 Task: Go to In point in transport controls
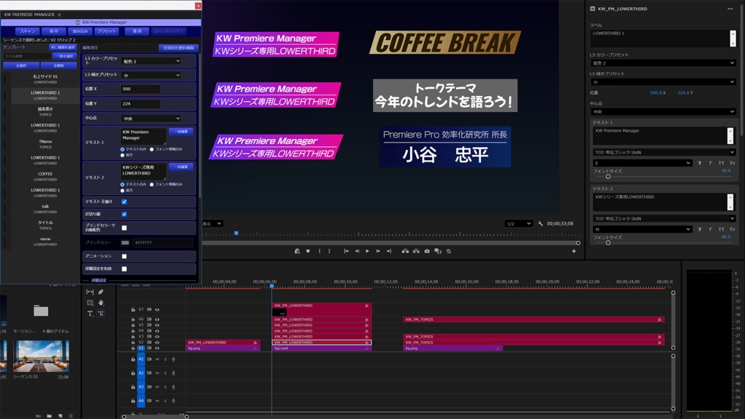(x=346, y=251)
